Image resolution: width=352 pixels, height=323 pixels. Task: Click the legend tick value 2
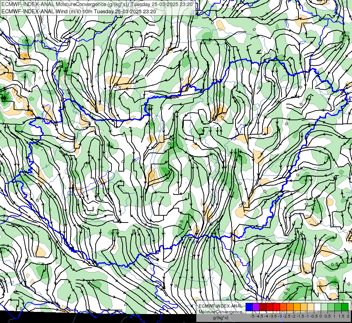point(348,316)
